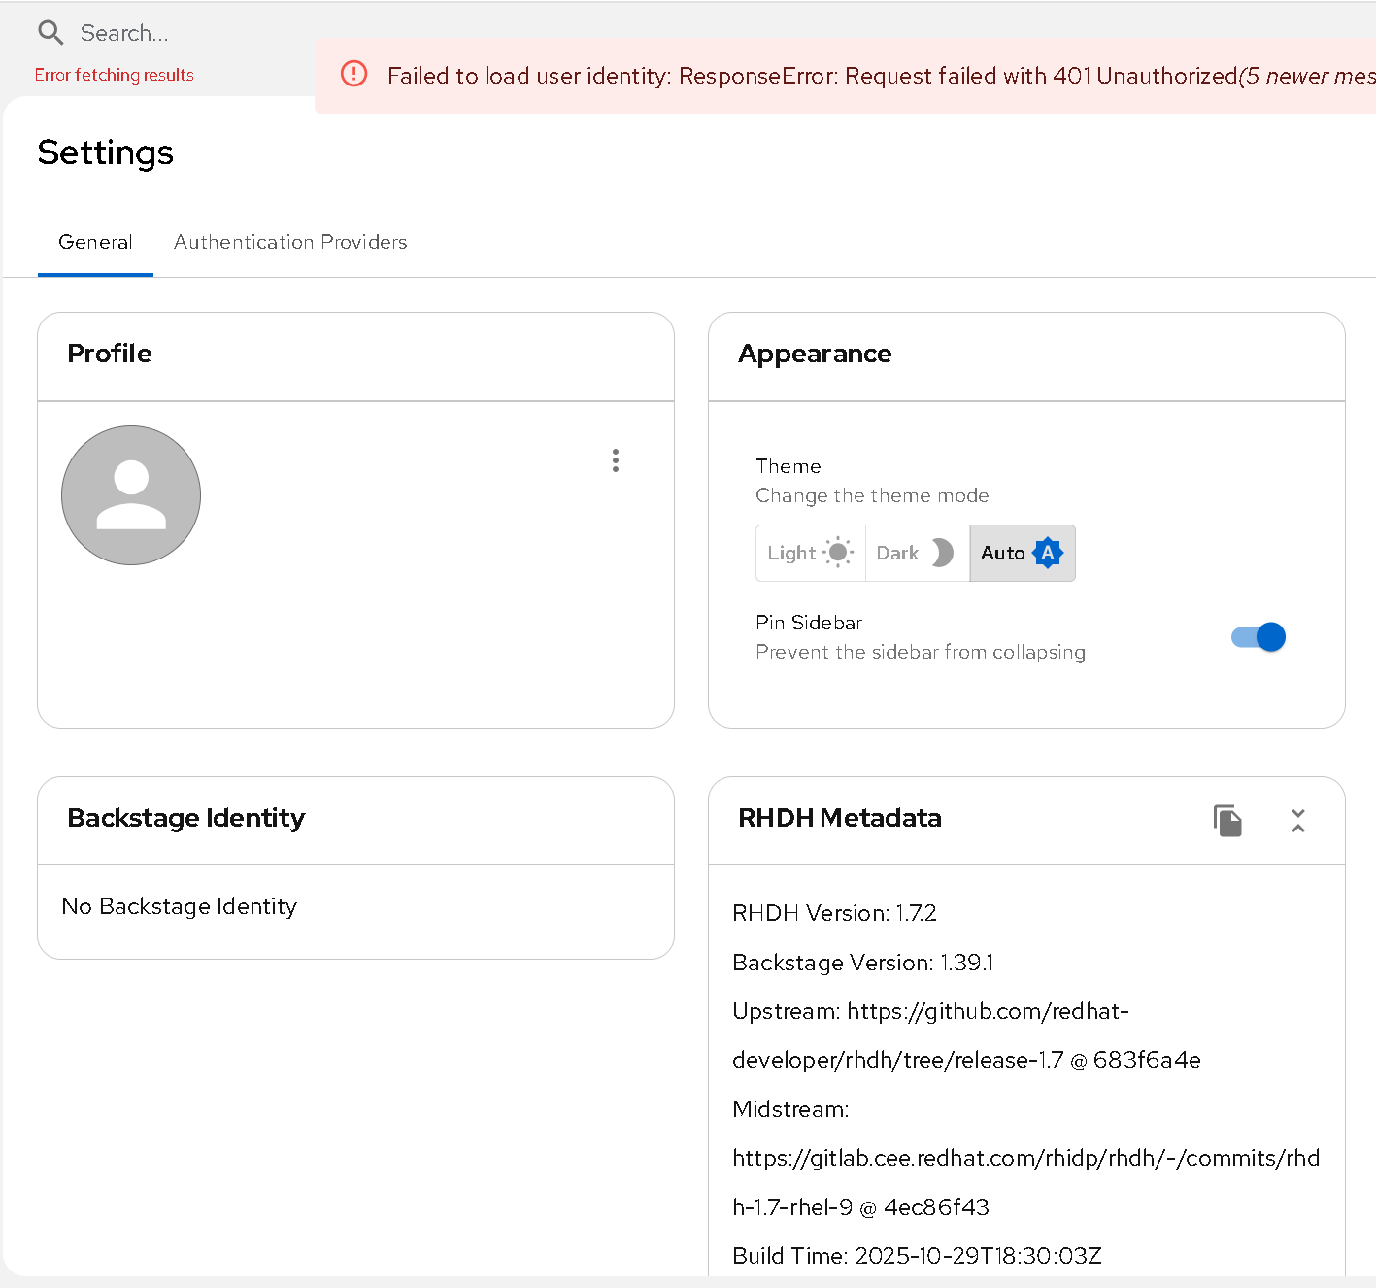Toggle the Pin Sidebar switch
This screenshot has height=1288, width=1376.
(1259, 637)
